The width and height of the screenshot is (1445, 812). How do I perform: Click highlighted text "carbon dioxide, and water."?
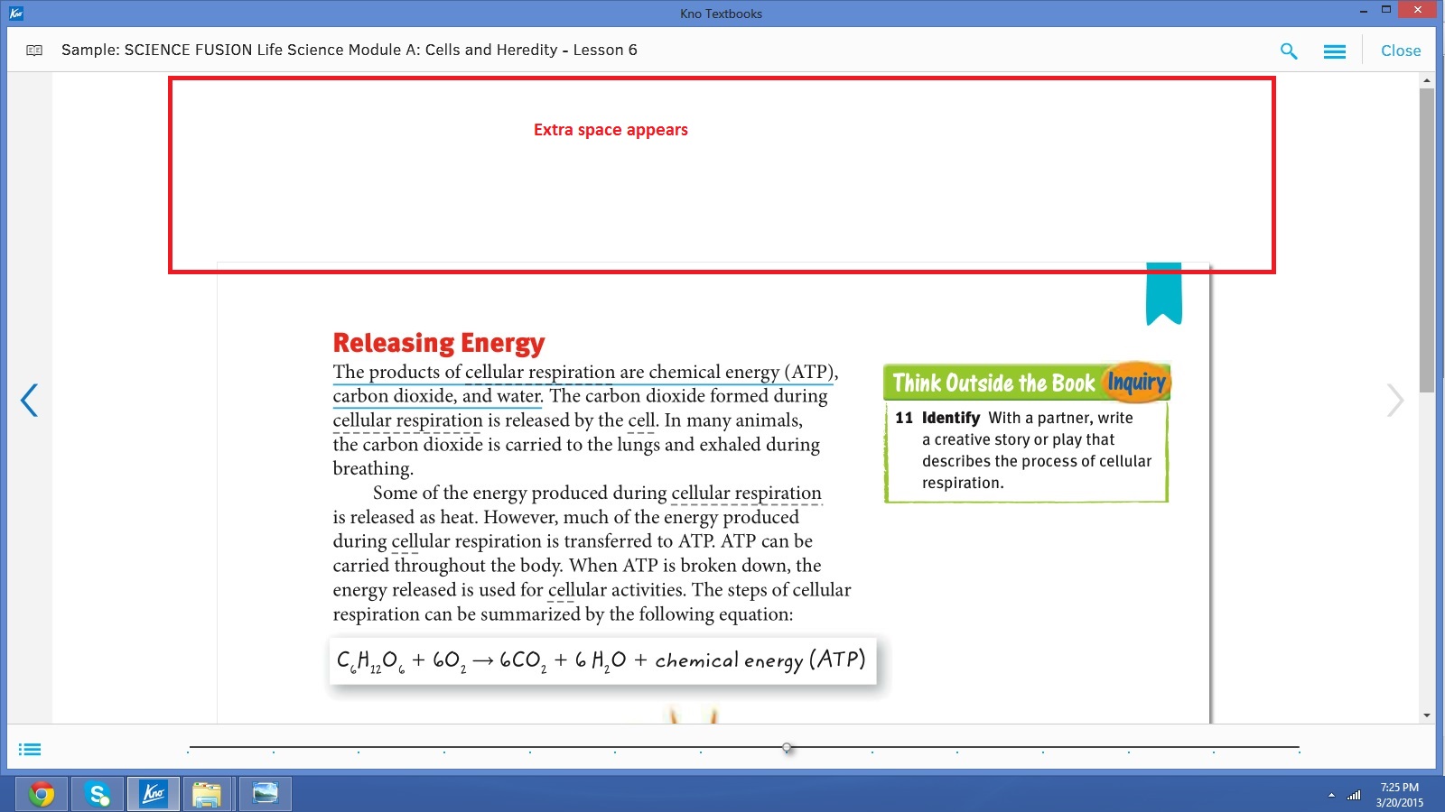(438, 396)
